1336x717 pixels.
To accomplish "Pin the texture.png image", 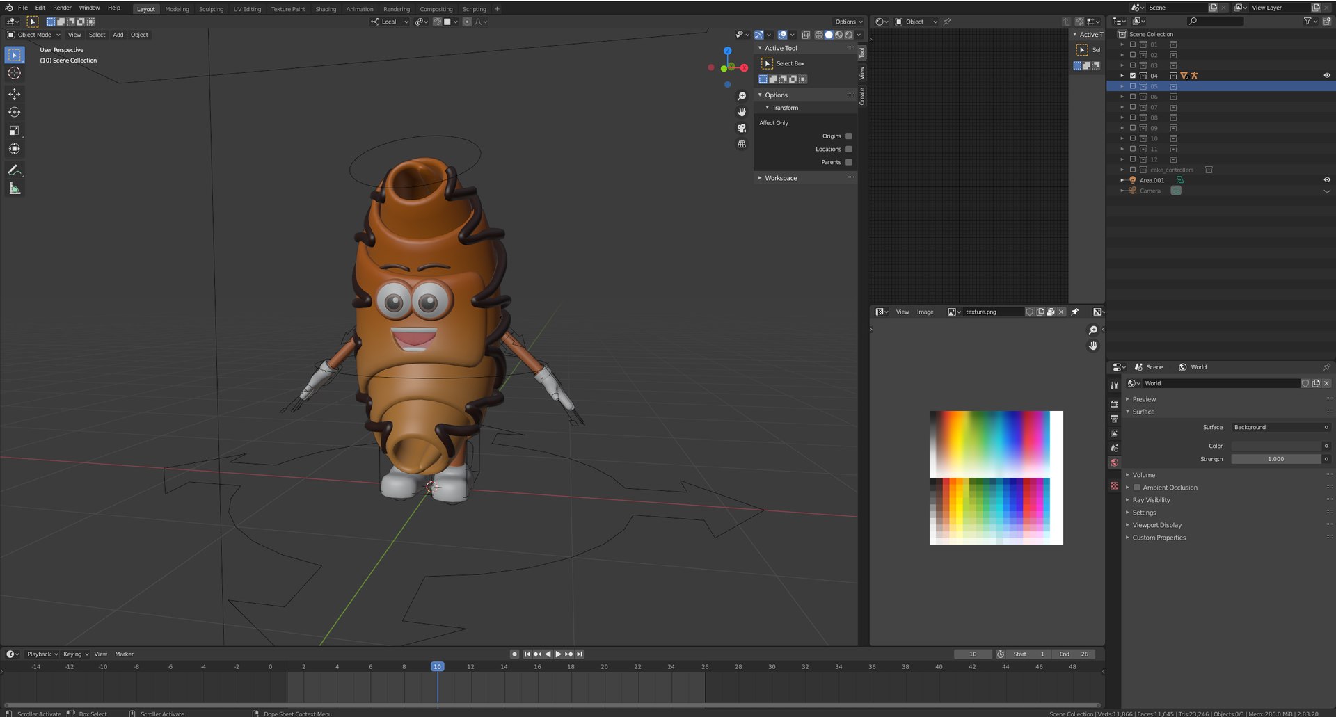I will point(1075,312).
